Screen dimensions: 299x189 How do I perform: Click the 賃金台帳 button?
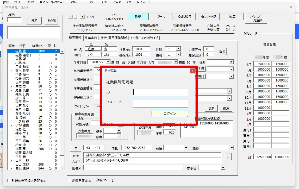pos(270,45)
